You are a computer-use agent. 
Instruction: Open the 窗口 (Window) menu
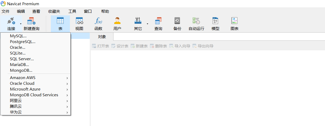[88, 11]
